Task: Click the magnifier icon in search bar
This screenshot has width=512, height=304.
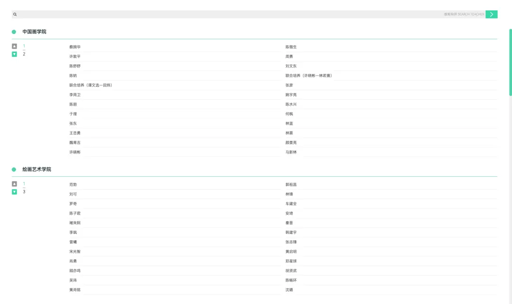Action: click(x=15, y=14)
